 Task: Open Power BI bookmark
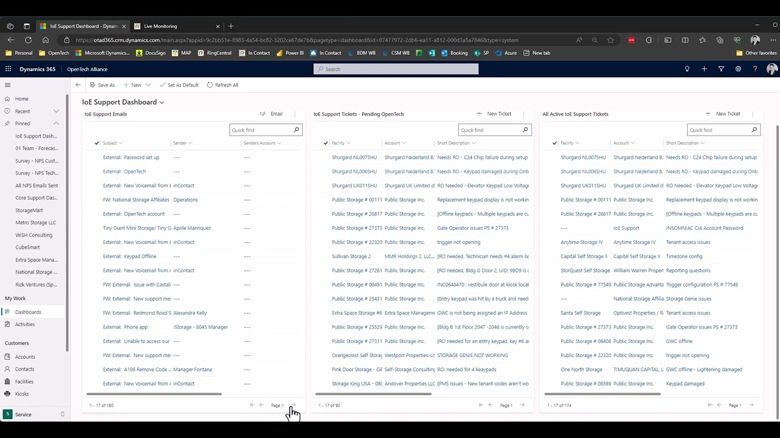[x=290, y=53]
